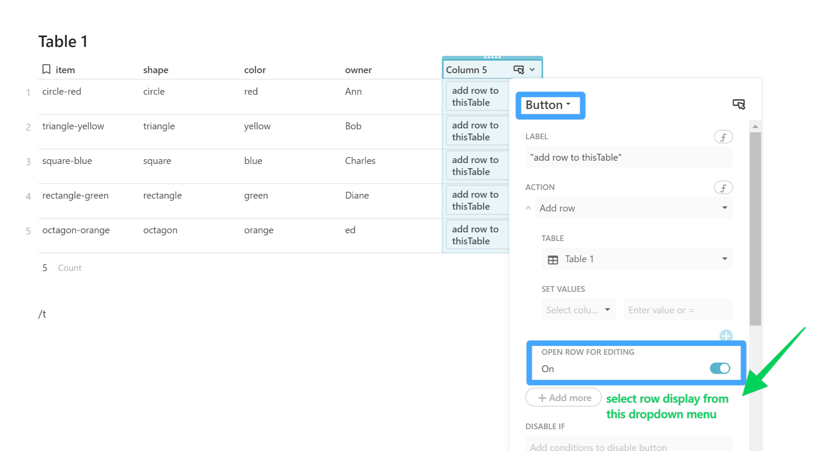
Task: Click table grid icon in Table 1 selector
Action: pyautogui.click(x=553, y=260)
